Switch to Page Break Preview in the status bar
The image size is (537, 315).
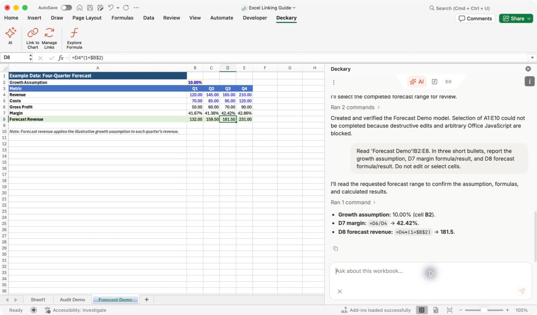450,310
